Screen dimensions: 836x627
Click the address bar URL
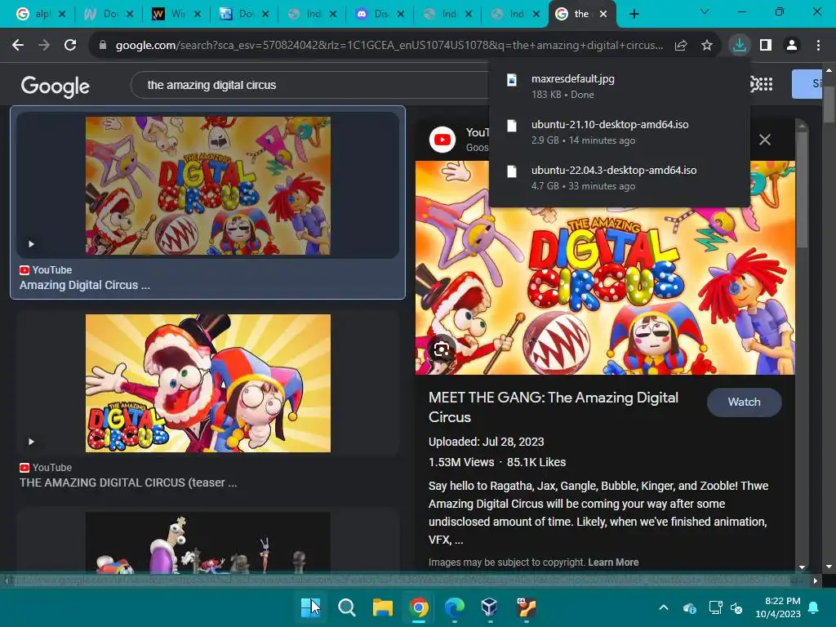coord(389,46)
